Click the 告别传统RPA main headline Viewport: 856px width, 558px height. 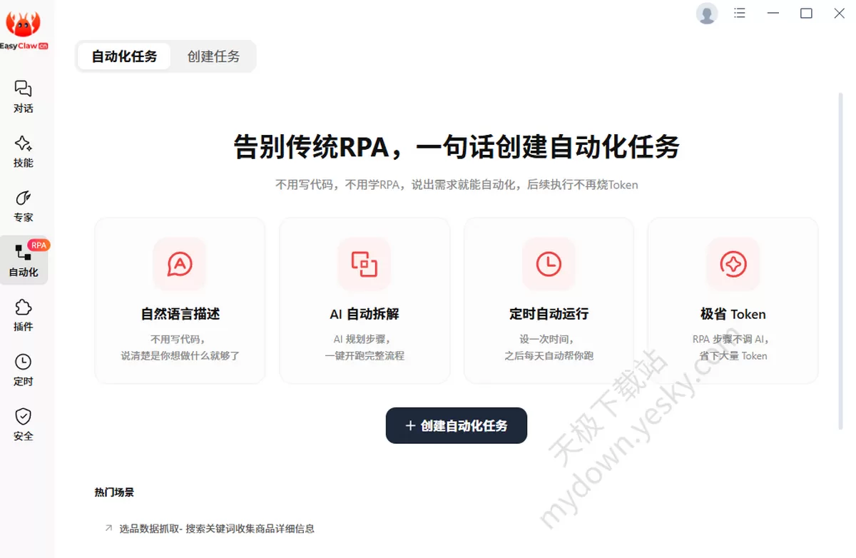click(x=457, y=147)
